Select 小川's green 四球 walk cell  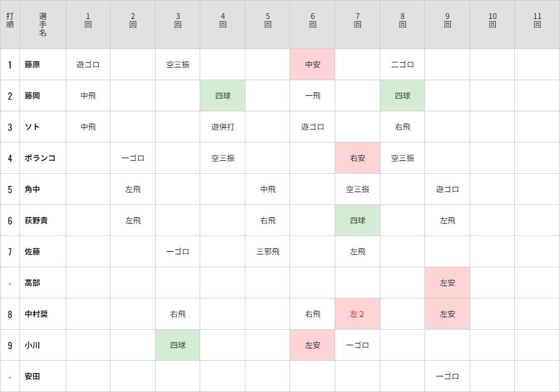177,345
